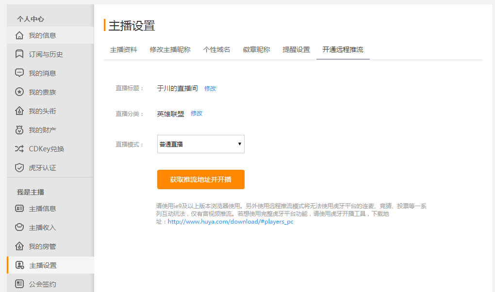Click the 我的财产 money bag icon
Image resolution: width=495 pixels, height=292 pixels.
[x=19, y=130]
